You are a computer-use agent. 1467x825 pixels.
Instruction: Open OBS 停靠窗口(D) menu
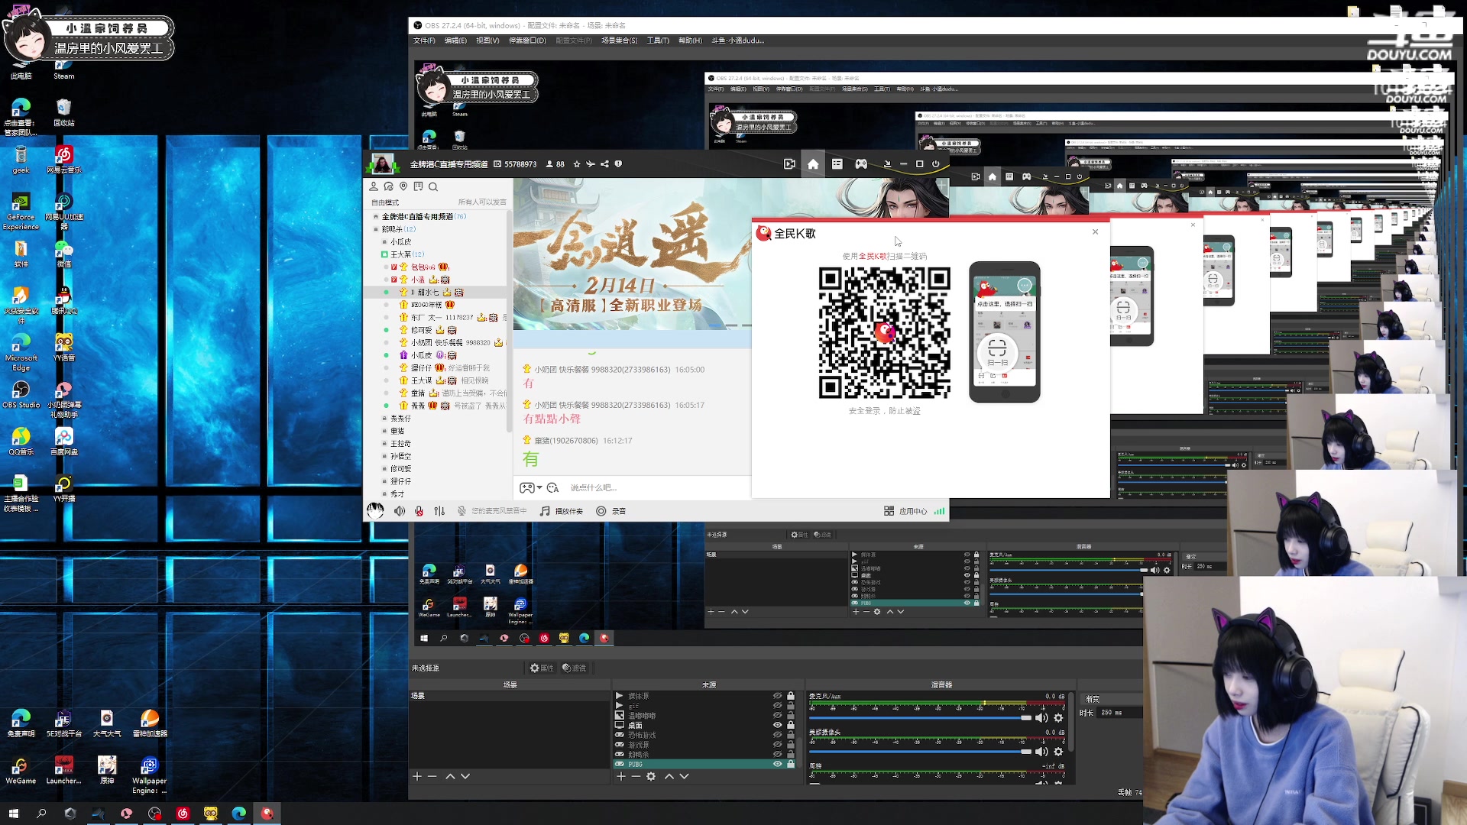tap(527, 40)
